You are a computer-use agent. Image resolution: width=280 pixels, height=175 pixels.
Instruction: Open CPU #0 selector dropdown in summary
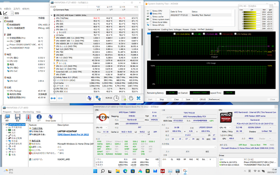point(102,127)
